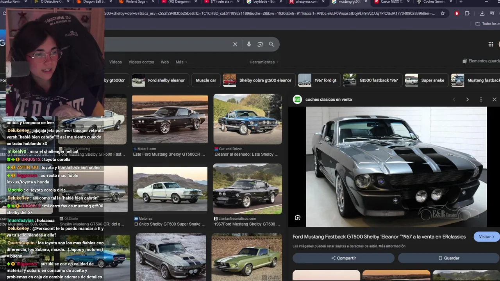Open the LlantasNeumáticos.com black Mustang thumbnail

coord(247,189)
